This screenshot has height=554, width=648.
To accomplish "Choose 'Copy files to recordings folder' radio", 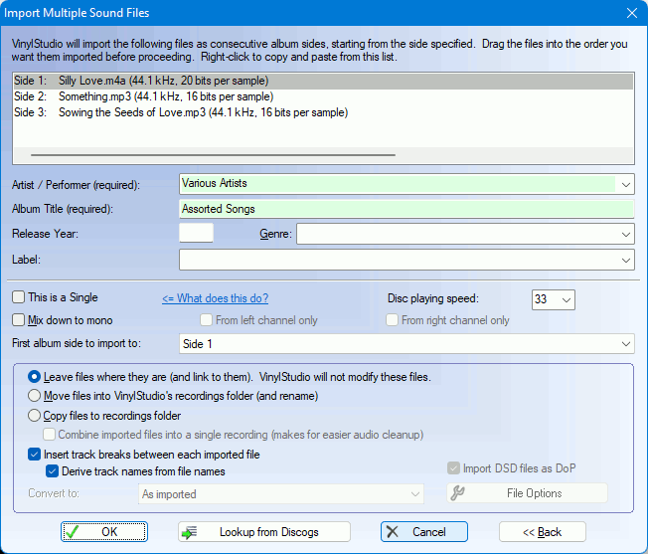I will pyautogui.click(x=34, y=415).
